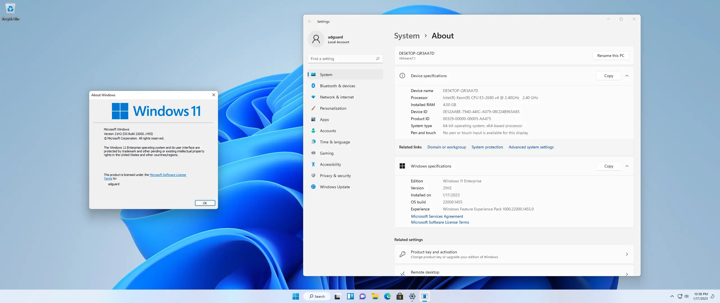This screenshot has width=720, height=303.
Task: Open Personalization settings
Action: (x=333, y=108)
